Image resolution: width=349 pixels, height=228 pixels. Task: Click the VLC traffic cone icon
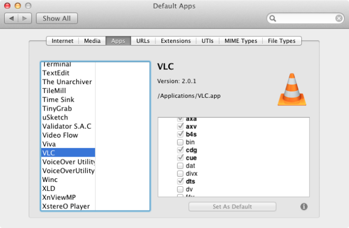point(292,89)
